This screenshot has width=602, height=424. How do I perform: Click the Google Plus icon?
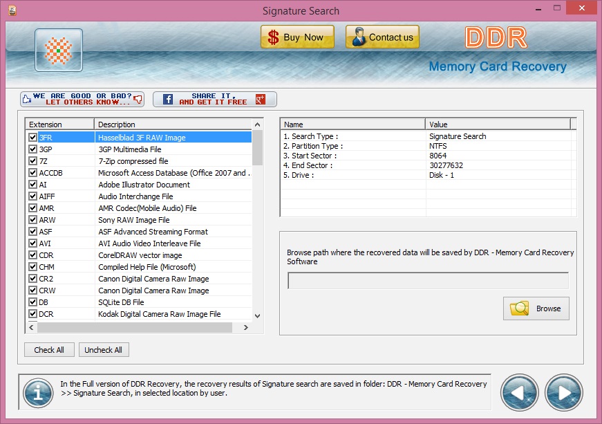(261, 99)
